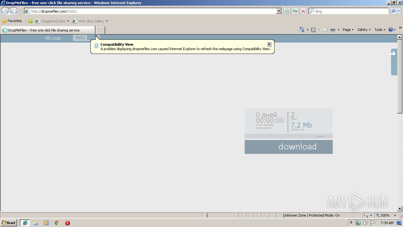Expand the zoom level dropdown arrow
Viewport: 403px width, 227px height.
[395, 215]
